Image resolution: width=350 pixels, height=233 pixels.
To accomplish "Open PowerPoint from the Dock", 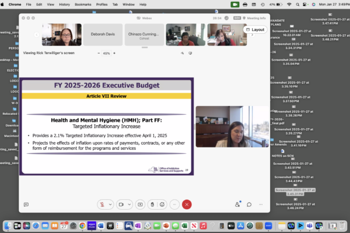I will click(166, 226).
